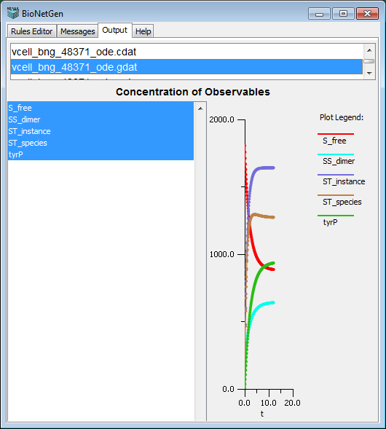Viewport: 386px width, 429px height.
Task: Select file vcell_bng_48371_ode.gdat
Action: pyautogui.click(x=187, y=67)
